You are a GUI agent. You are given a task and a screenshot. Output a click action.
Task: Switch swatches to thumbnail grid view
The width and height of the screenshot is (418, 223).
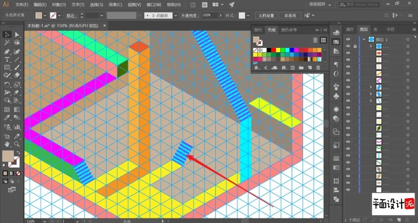click(323, 40)
